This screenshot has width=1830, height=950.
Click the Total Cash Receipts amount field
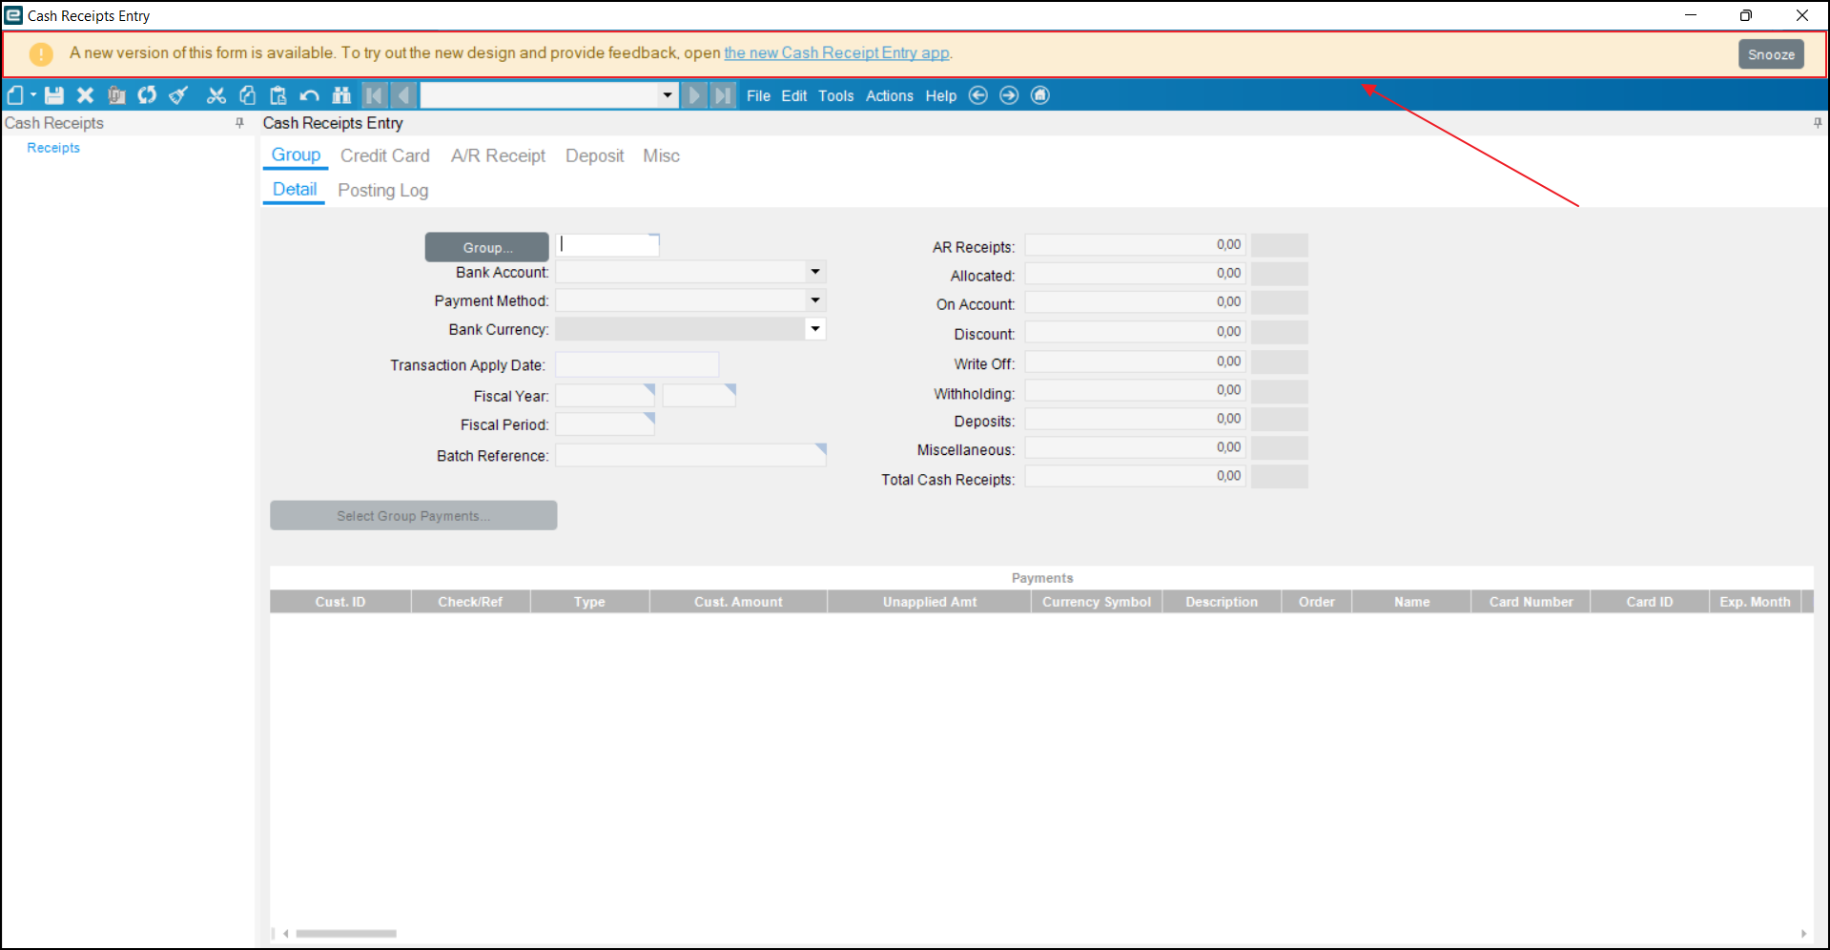1135,476
